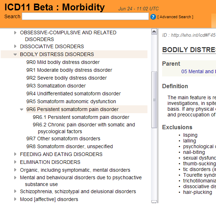The image size is (216, 206).
Task: Expand Obsessive-Compulsive and Related Disorders
Action: [x=15, y=33]
